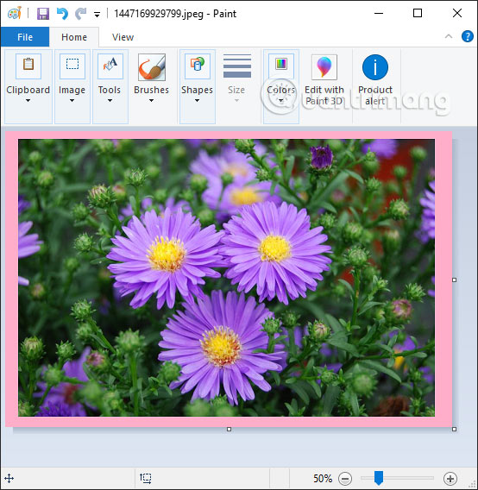This screenshot has width=478, height=490.
Task: Expand the Brushes dropdown arrow
Action: coord(151,101)
